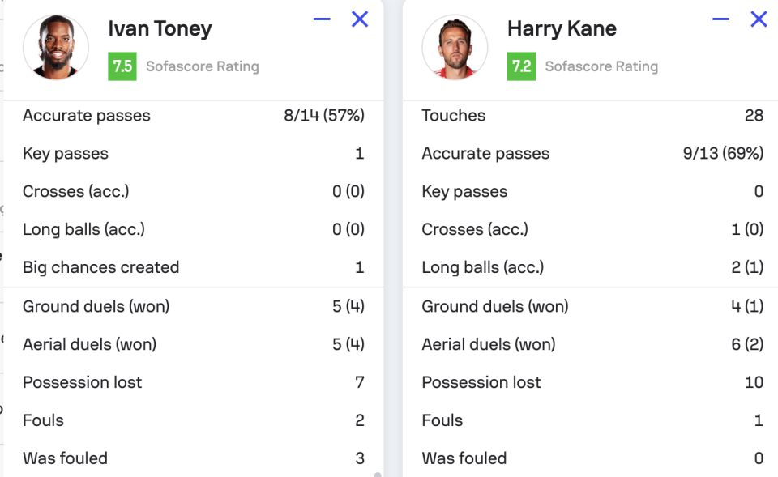Select Toney's Accurate passes row
The height and width of the screenshot is (477, 778).
(x=193, y=116)
